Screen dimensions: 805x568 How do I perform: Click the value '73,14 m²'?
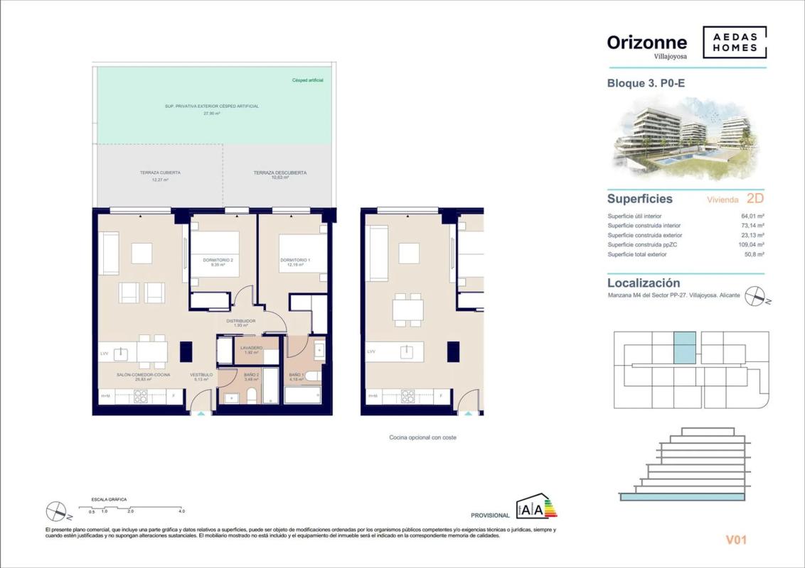[752, 226]
